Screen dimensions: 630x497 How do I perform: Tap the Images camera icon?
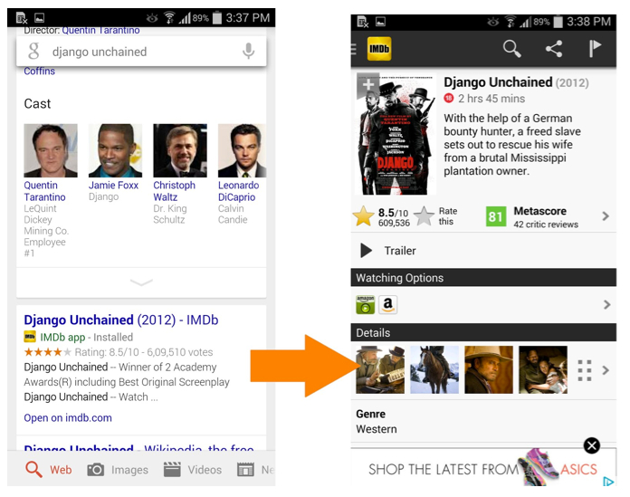click(96, 469)
